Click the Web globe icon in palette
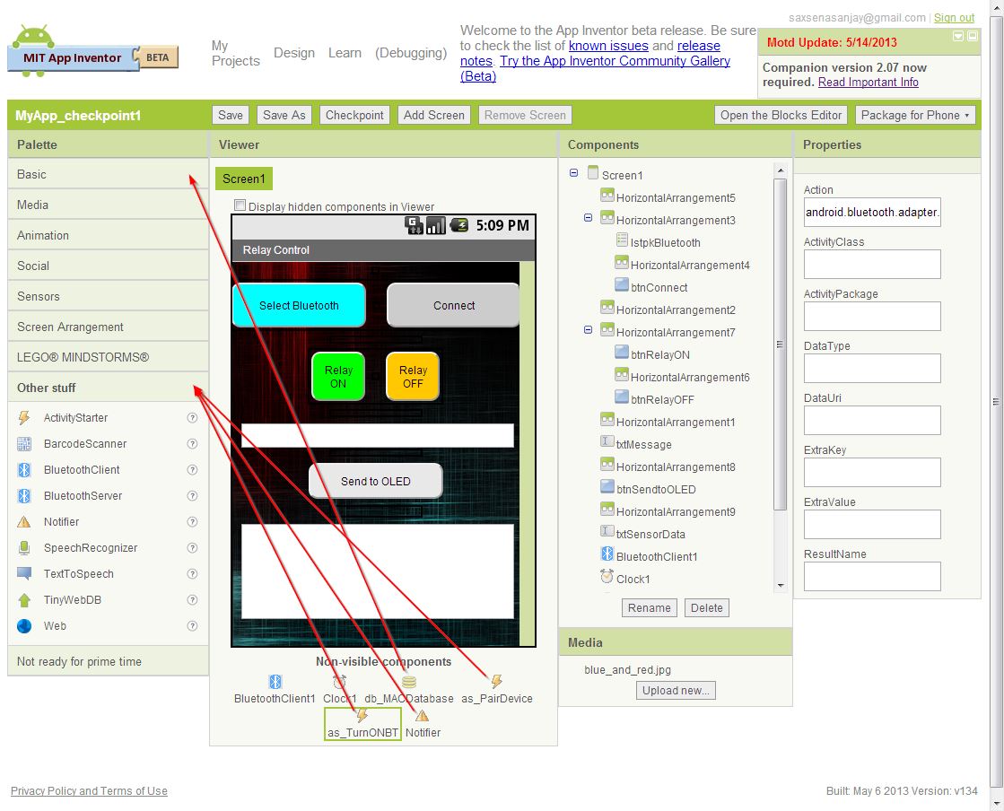Viewport: 1004px width, 811px height. tap(23, 626)
